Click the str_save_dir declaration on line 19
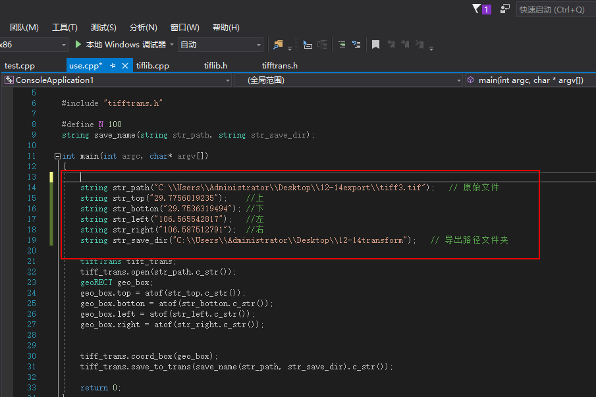The image size is (596, 397). [248, 240]
